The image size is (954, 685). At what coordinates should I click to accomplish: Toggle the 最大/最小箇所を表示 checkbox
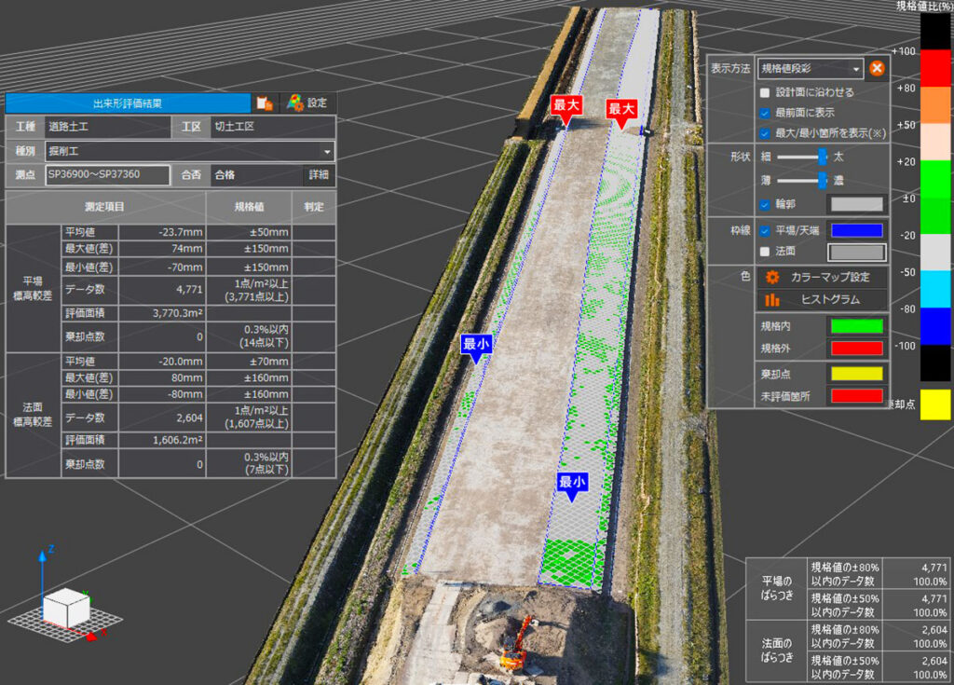(764, 133)
